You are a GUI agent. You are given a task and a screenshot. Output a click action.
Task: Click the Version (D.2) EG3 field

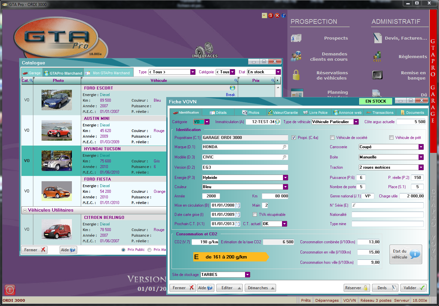(x=245, y=167)
